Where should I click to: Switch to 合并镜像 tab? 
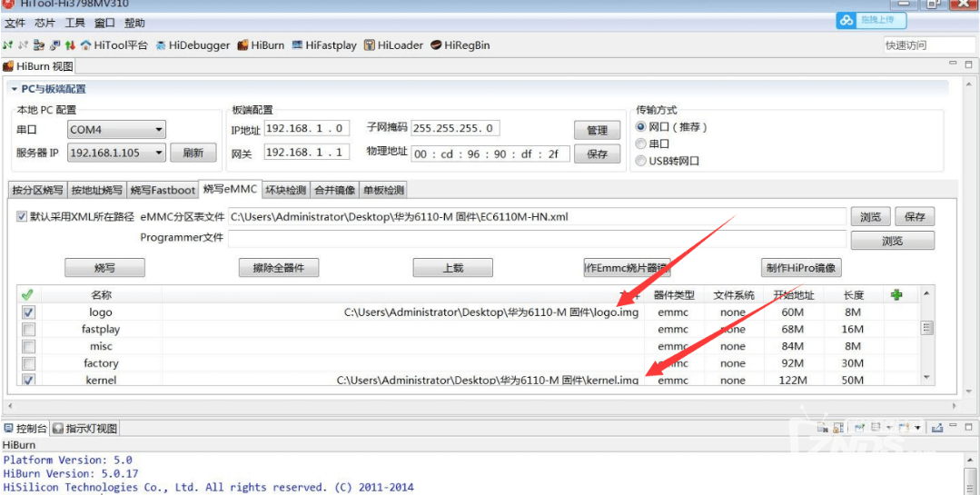[334, 190]
